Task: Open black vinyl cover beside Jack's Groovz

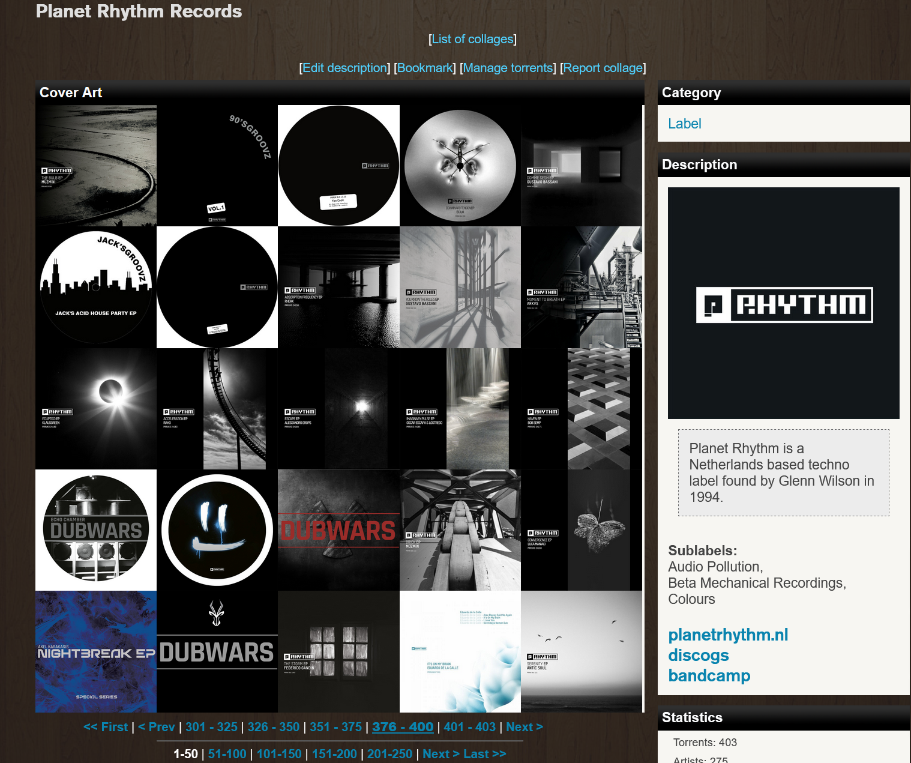Action: point(217,287)
